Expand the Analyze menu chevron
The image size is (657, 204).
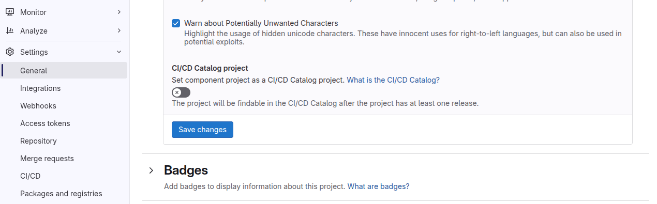coord(119,30)
